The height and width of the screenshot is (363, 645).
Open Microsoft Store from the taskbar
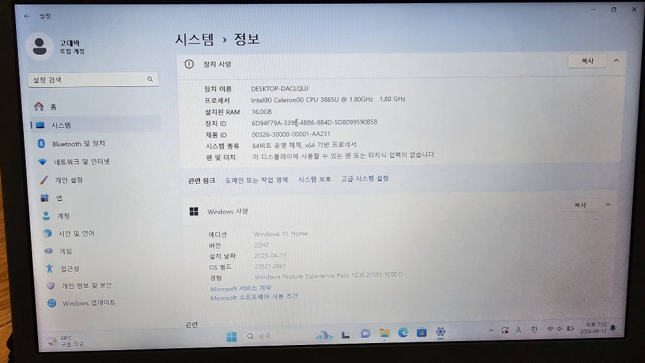point(421,333)
